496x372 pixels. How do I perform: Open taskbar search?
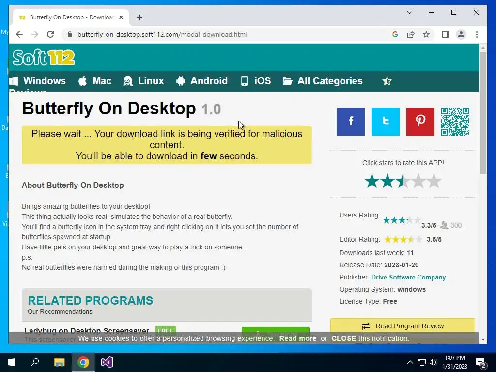[x=35, y=362]
